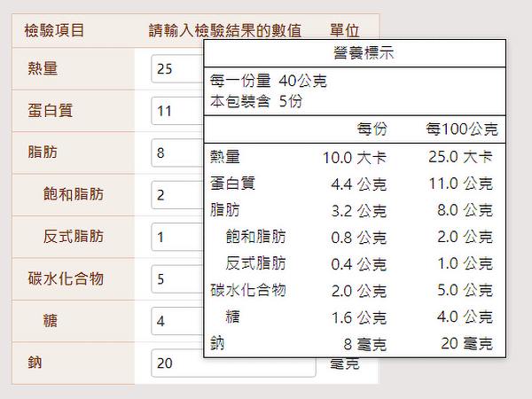532x399 pixels.
Task: Click the 檢驗項目 column header
Action: click(56, 31)
